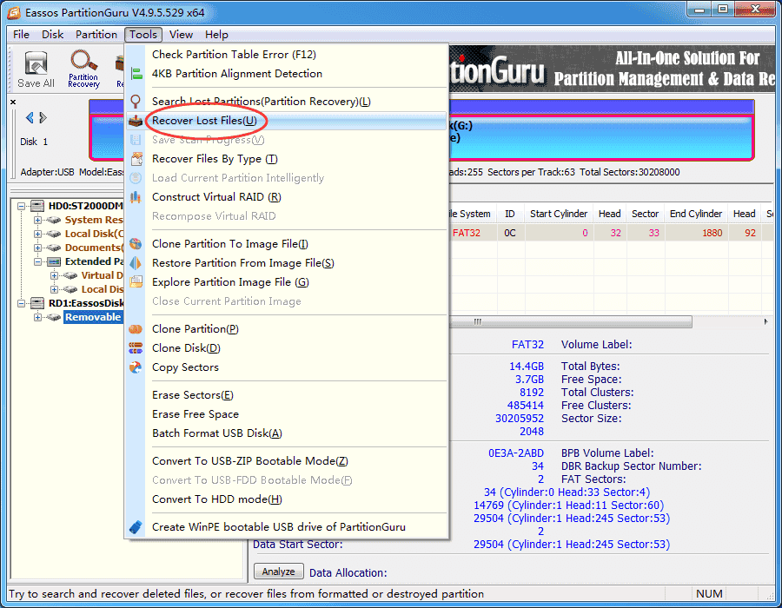Viewport: 782px width, 608px height.
Task: Click the 4KB Partition Alignment Detection icon
Action: click(136, 74)
